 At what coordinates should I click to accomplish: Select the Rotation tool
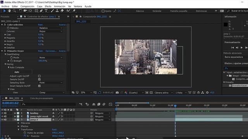21,11
